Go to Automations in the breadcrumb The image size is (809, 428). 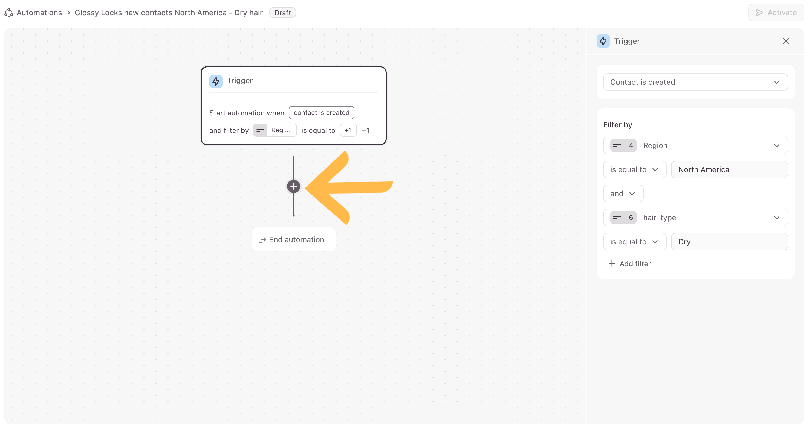click(39, 13)
